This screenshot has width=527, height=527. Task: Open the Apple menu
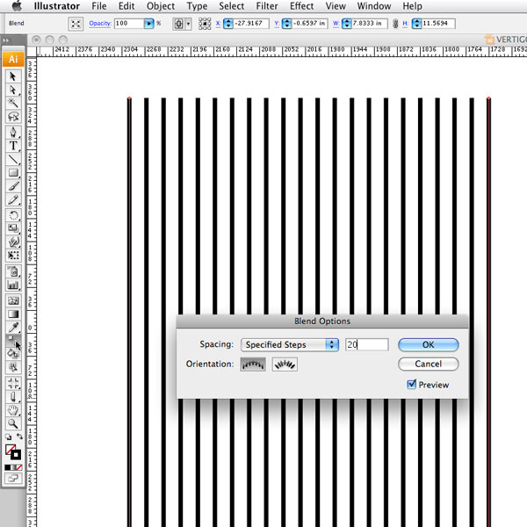point(16,6)
